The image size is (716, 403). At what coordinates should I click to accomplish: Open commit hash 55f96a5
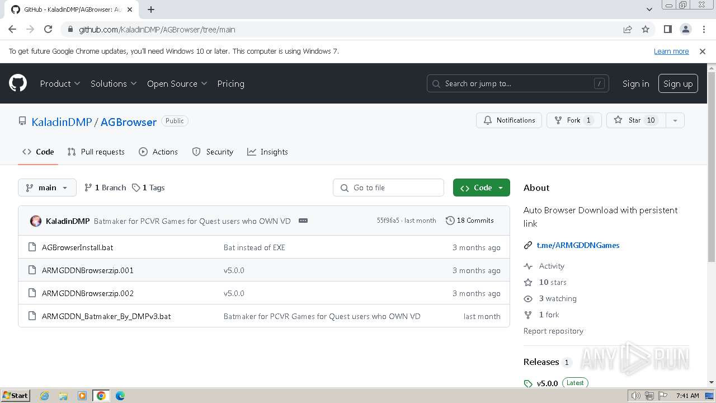388,221
